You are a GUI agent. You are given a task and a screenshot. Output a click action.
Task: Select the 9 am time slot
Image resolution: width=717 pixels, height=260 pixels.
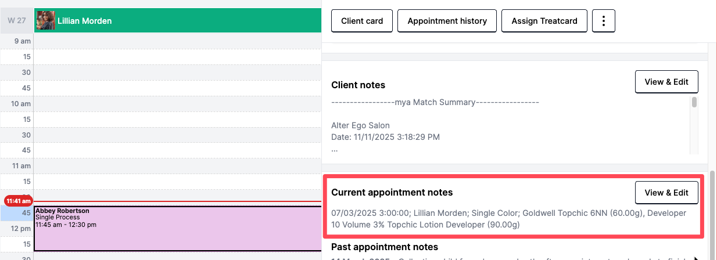[178, 42]
